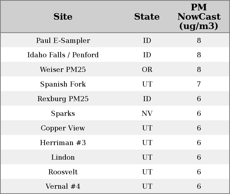Click the Roosvelt site name
Viewport: 230px width, 194px height.
click(x=63, y=172)
